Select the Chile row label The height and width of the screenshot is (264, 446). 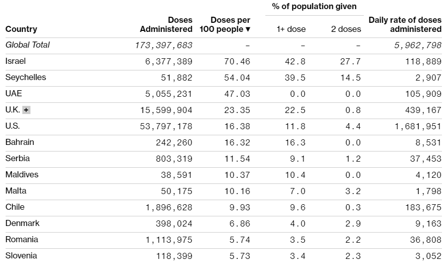click(15, 207)
